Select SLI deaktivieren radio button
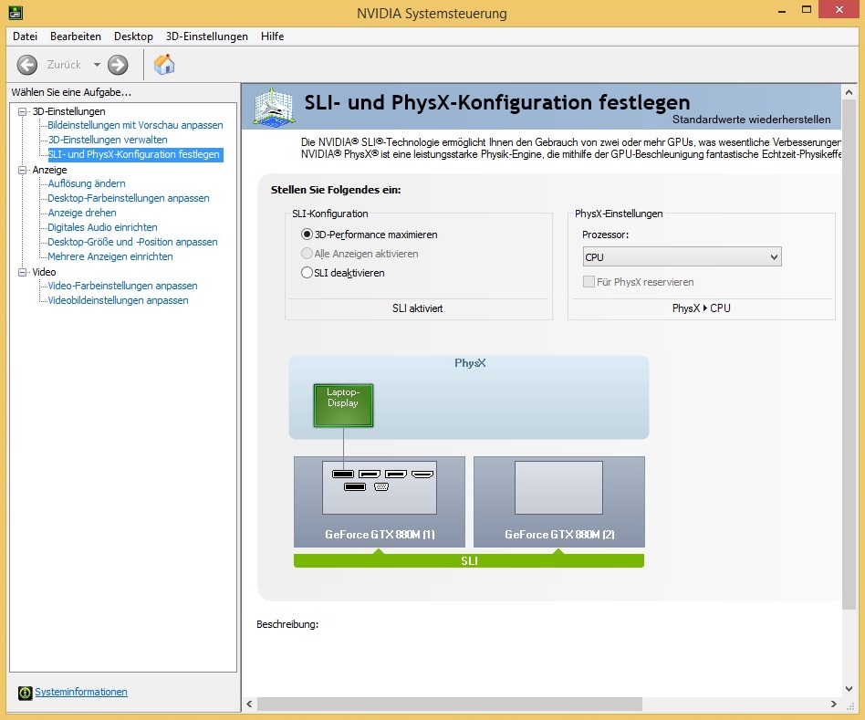This screenshot has height=720, width=865. point(307,273)
